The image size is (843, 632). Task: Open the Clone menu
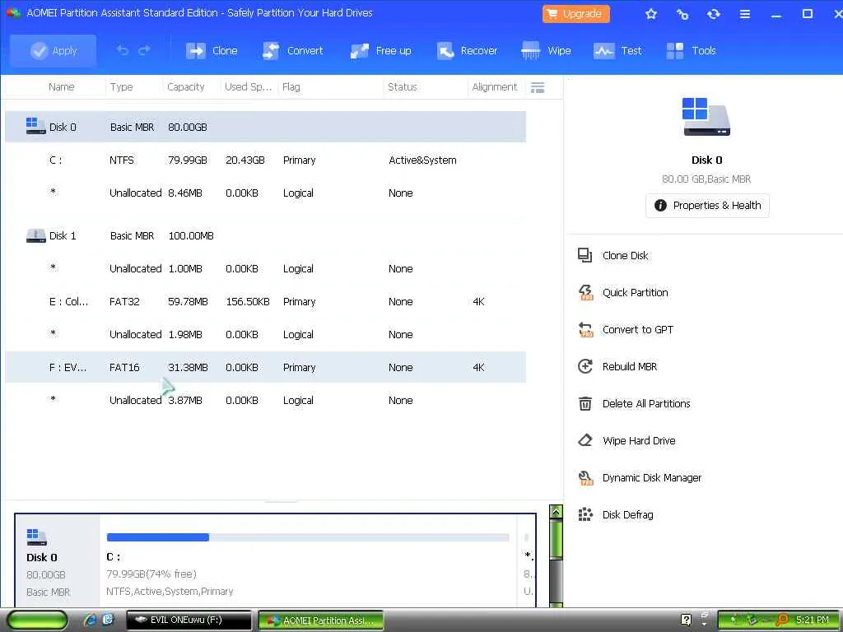212,51
